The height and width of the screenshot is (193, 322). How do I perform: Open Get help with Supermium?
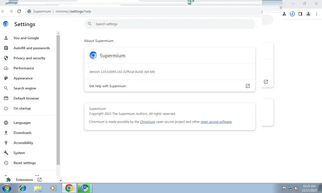(170, 86)
